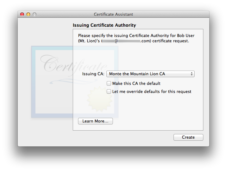The width and height of the screenshot is (227, 171).
Task: Click the Certificate Assistant window title
Action: [x=113, y=14]
